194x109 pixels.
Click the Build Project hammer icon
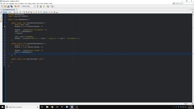[x=38, y=6]
